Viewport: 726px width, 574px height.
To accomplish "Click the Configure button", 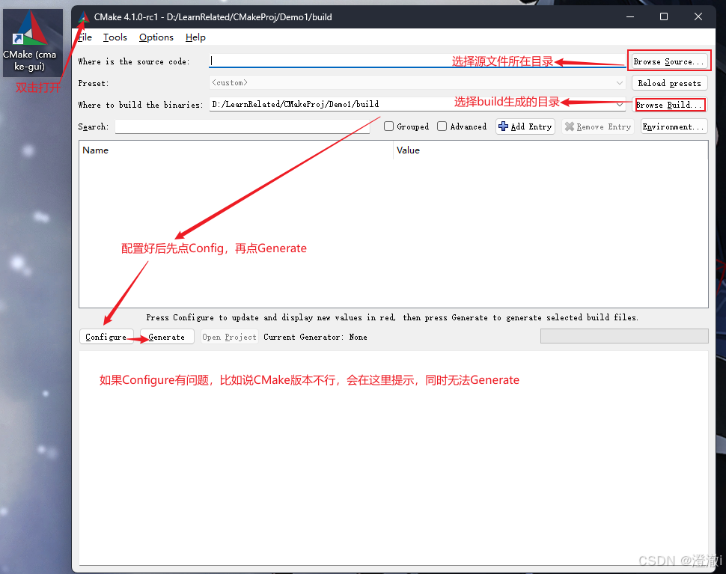I will pos(106,337).
